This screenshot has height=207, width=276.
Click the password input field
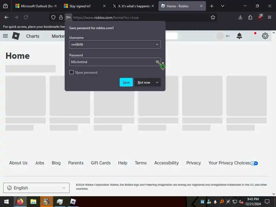point(115,62)
